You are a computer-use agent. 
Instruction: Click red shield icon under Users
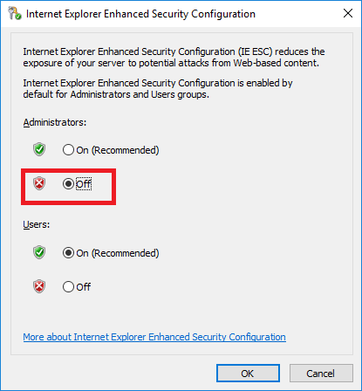click(39, 286)
